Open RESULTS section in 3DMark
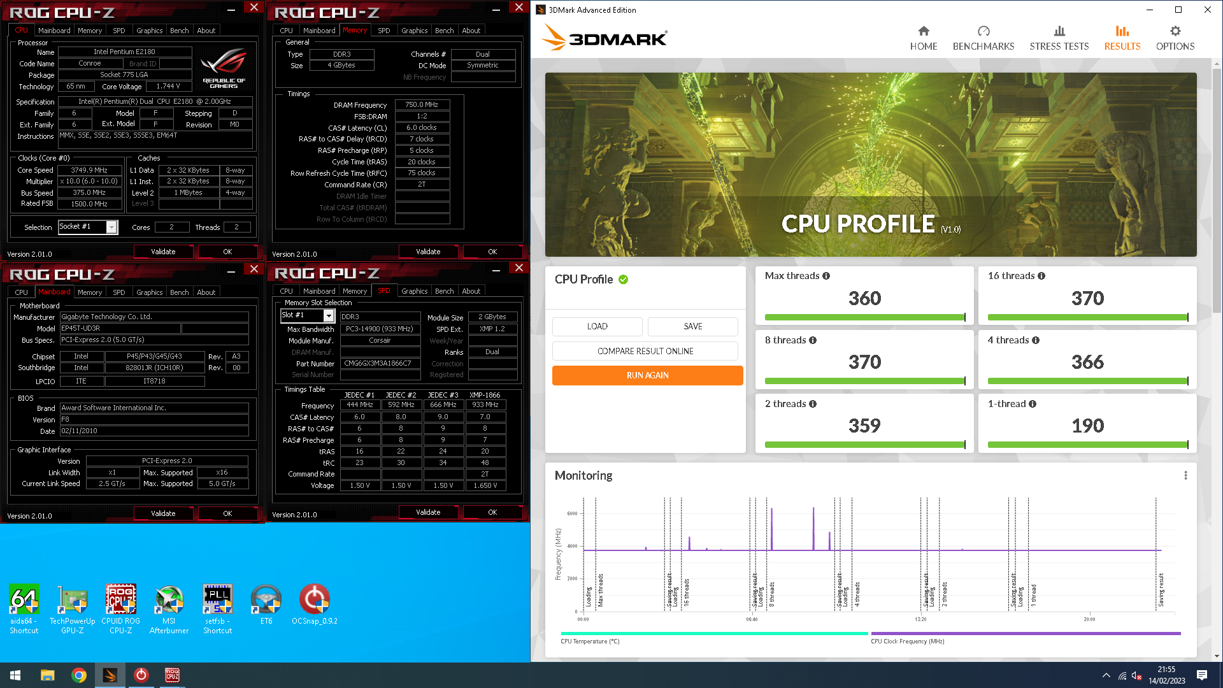 click(1122, 38)
